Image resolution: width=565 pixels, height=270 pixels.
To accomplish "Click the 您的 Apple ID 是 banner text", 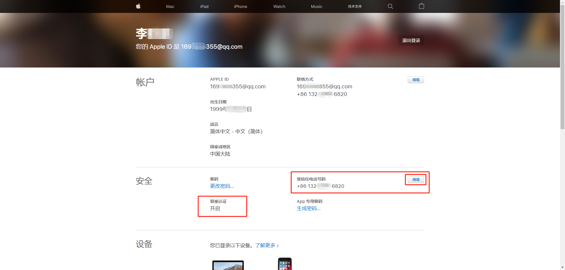I will [189, 47].
